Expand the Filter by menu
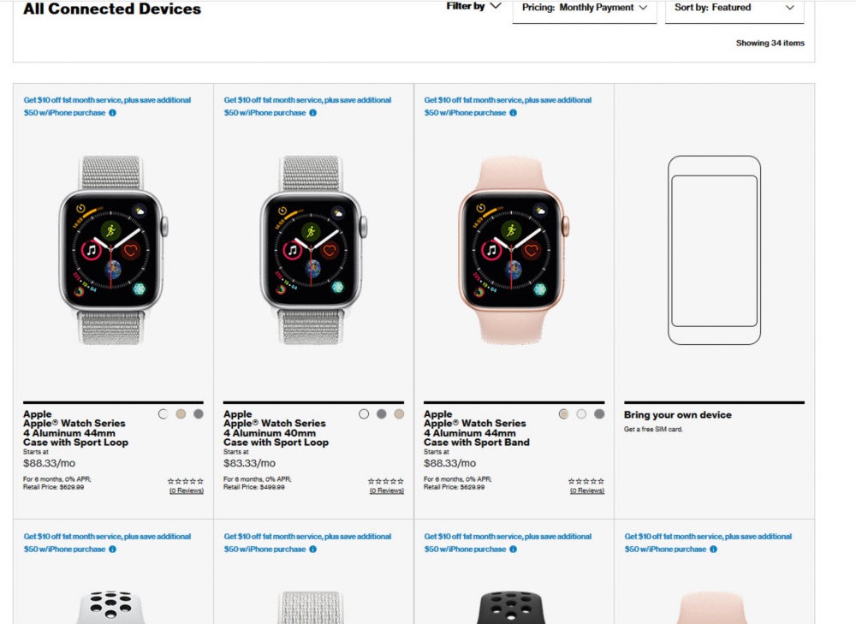Screen dimensions: 856x624 473,6
